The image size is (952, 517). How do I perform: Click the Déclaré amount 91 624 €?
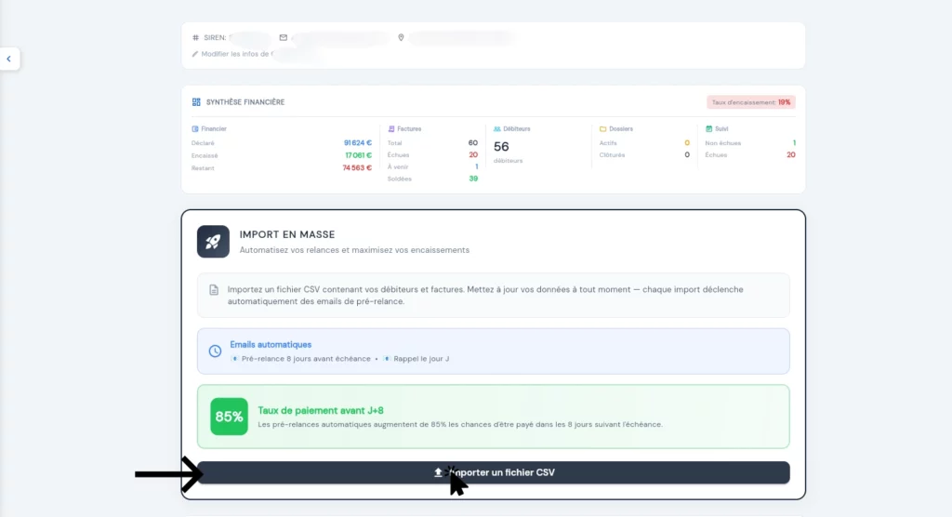[358, 143]
